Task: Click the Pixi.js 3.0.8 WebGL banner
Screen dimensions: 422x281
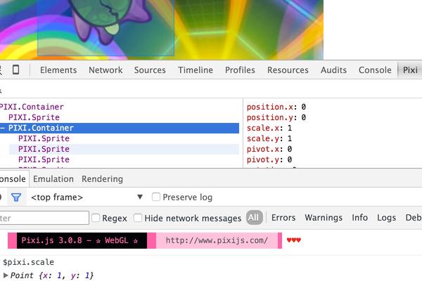Action: [82, 240]
